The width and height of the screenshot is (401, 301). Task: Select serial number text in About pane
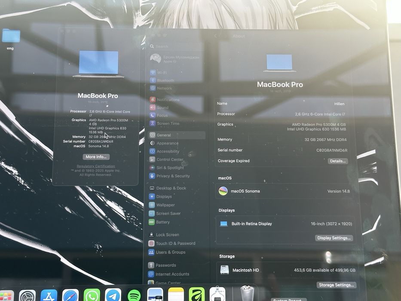click(x=332, y=150)
